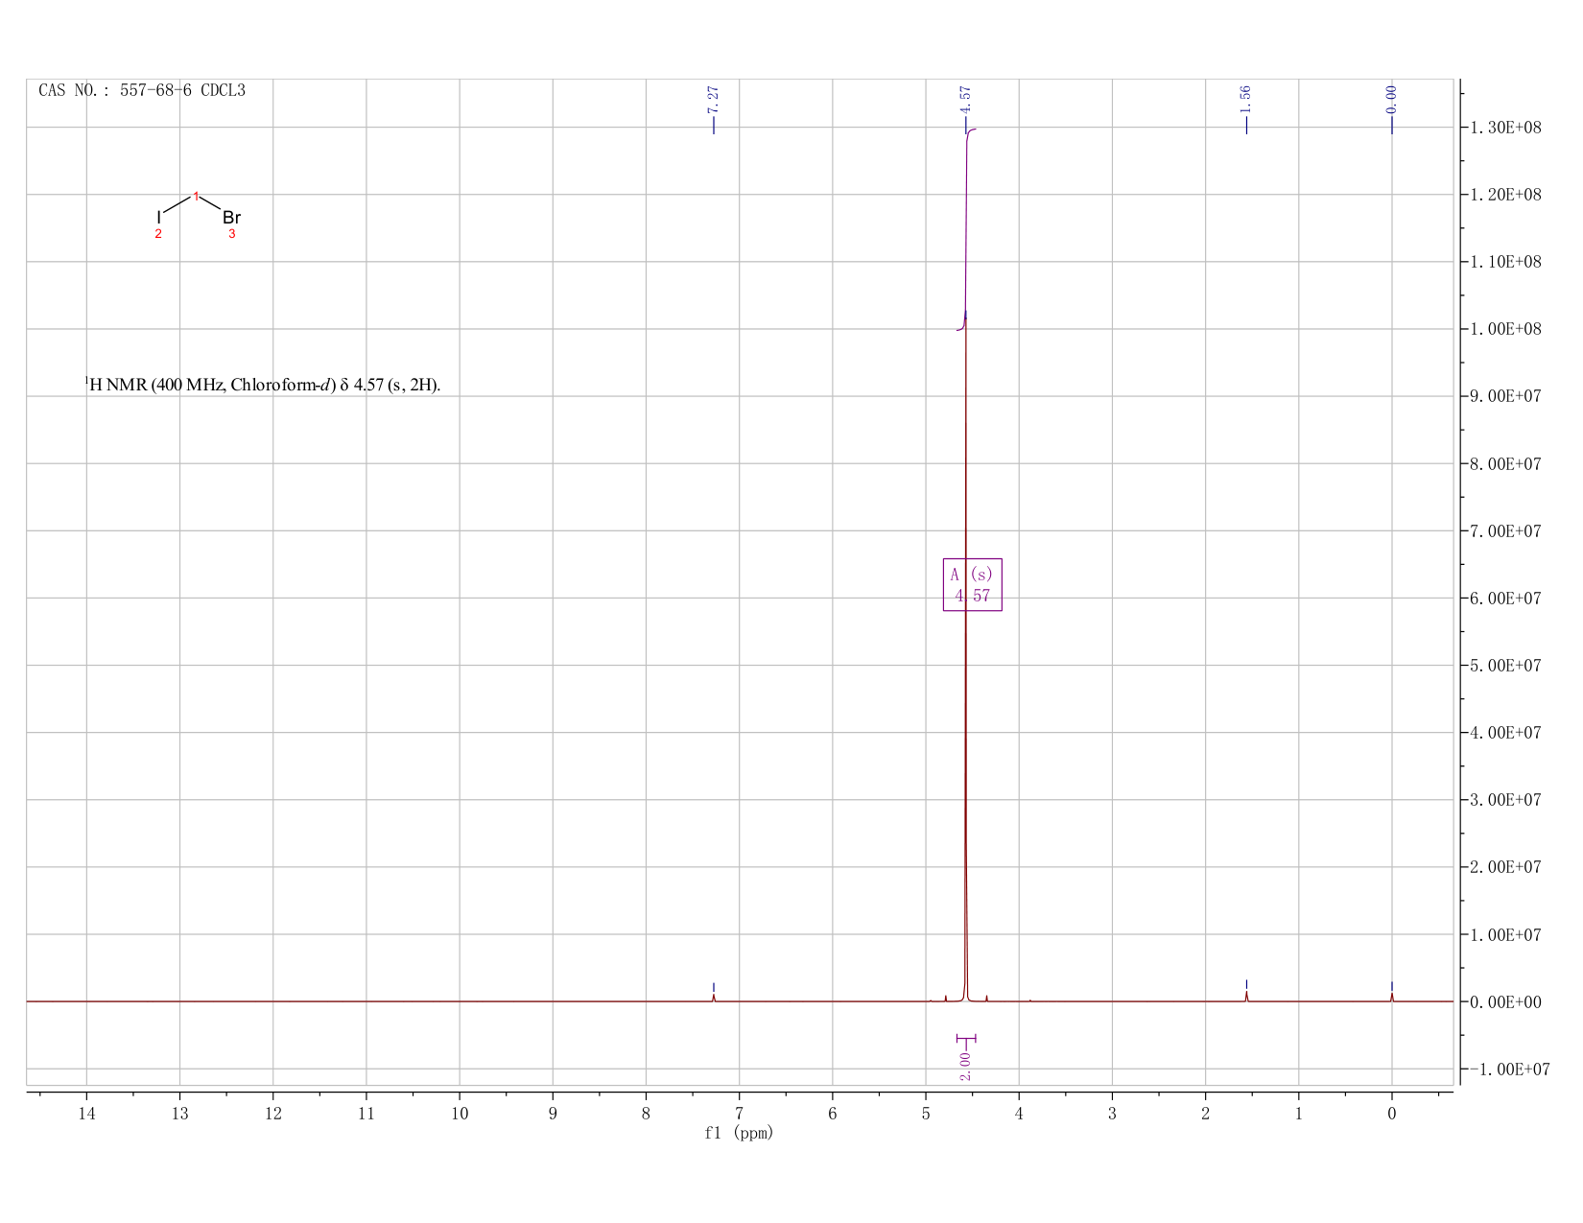Click the 1.00E+08 intensity axis value
Screen dimensions: 1583x1223
[1505, 329]
